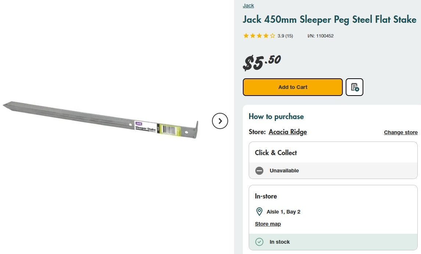421x254 pixels.
Task: Click the How to purchase heading
Action: [276, 117]
